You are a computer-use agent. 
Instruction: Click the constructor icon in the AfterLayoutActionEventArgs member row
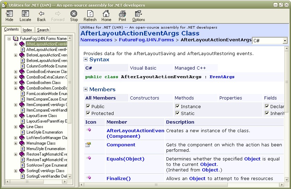pos(88,130)
